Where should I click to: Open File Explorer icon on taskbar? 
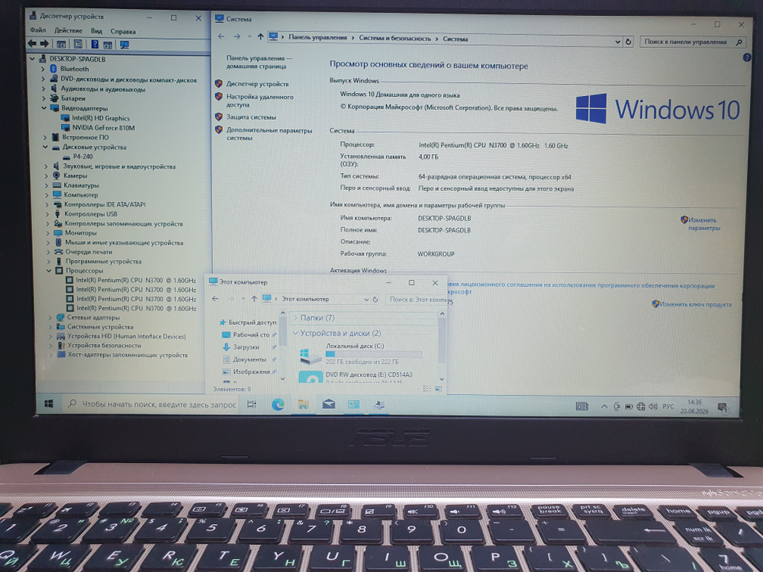303,404
